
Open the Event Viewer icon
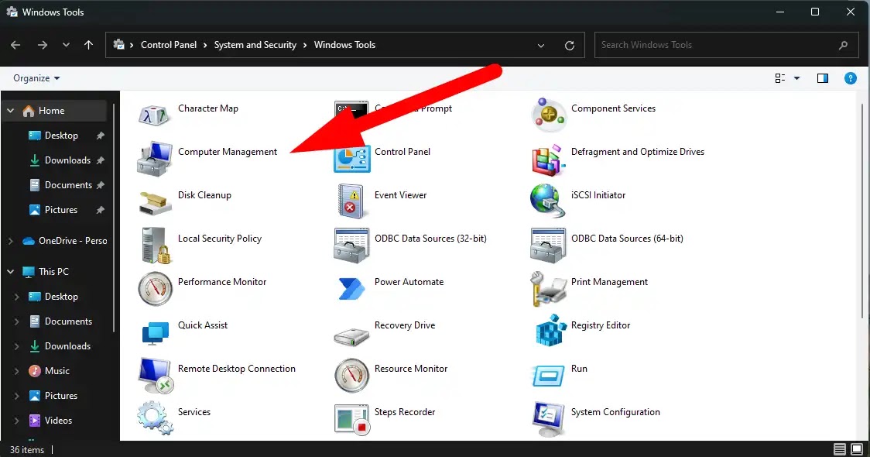(x=351, y=201)
